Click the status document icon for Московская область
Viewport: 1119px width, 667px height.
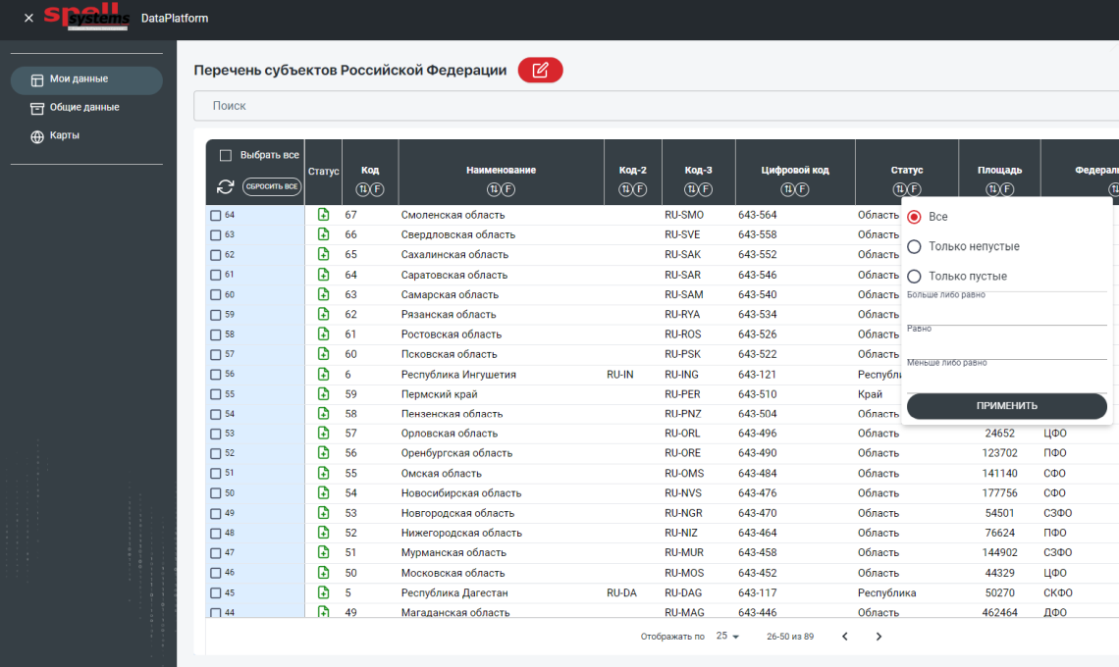[323, 572]
